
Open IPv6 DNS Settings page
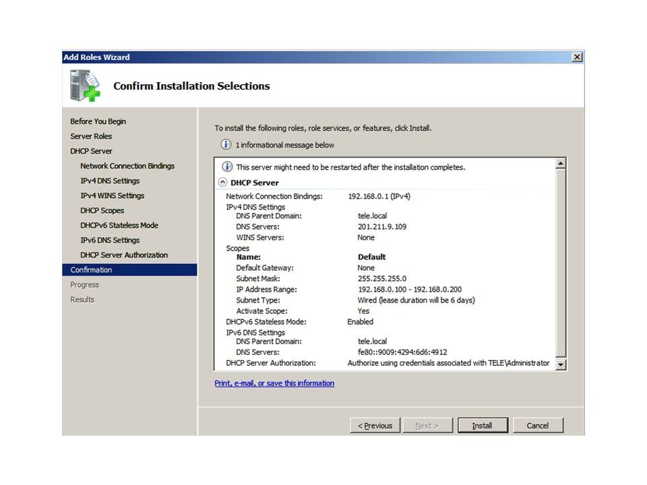click(x=110, y=240)
